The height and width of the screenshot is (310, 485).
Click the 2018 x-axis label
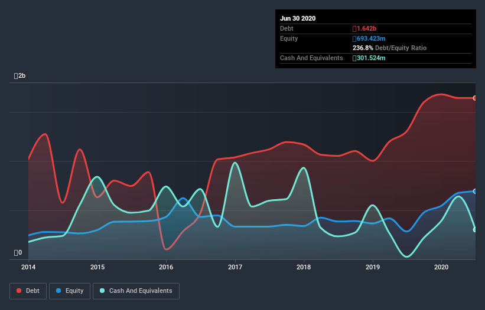coord(304,267)
